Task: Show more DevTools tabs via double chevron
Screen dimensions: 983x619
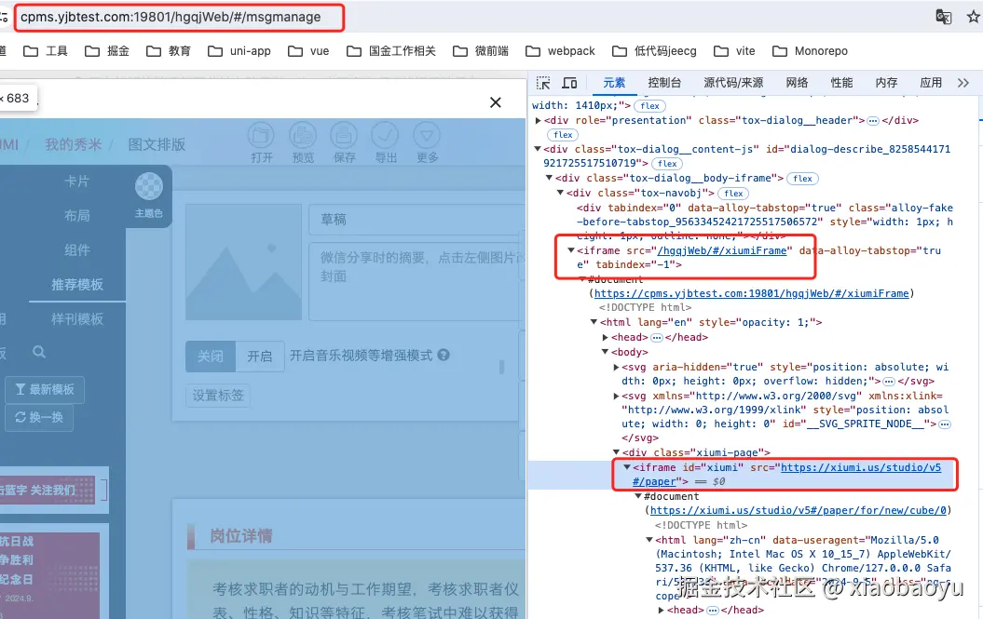Action: point(963,83)
